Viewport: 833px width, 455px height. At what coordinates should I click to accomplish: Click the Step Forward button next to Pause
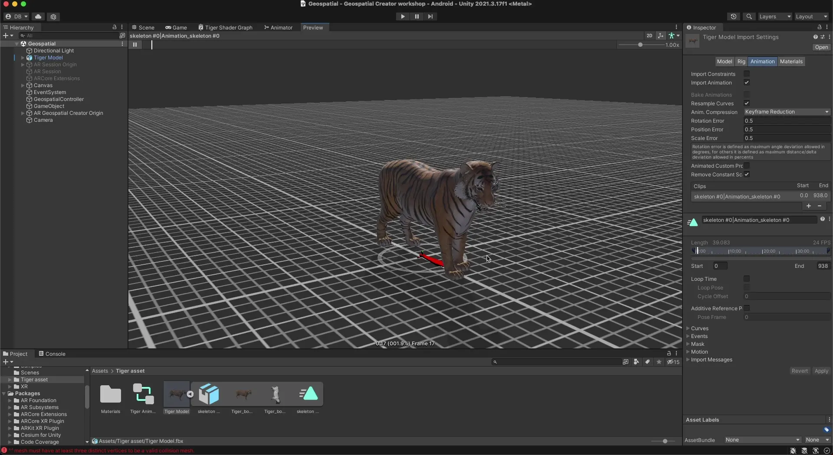click(x=430, y=16)
